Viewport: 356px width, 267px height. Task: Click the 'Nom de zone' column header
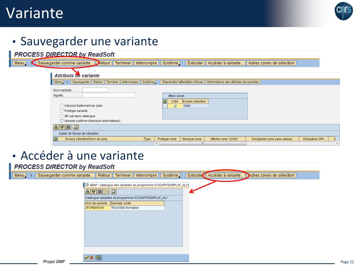[x=116, y=139]
